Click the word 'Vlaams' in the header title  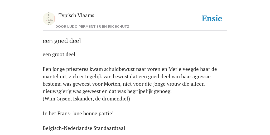coord(86,15)
